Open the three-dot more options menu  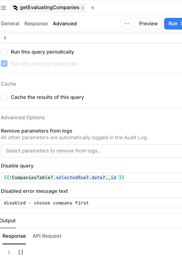click(x=127, y=24)
